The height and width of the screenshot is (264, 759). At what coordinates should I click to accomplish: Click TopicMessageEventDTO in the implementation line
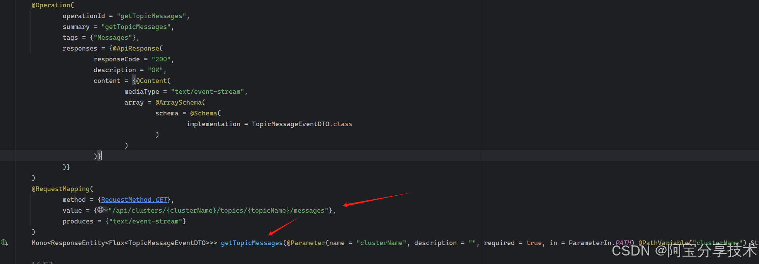pyautogui.click(x=291, y=124)
